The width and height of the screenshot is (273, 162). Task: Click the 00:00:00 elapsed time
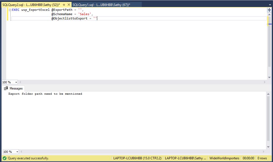248,158
